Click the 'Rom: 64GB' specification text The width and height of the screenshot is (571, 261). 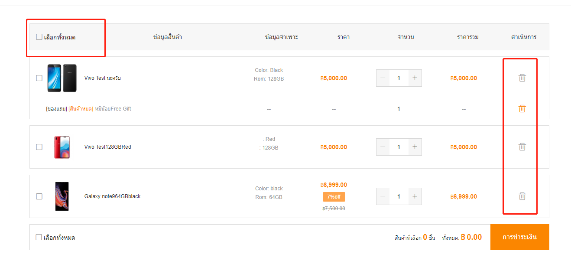coord(269,197)
